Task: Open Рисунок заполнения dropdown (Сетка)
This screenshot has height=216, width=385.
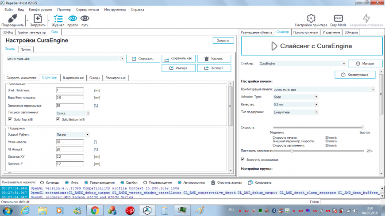Action: pyautogui.click(x=88, y=113)
